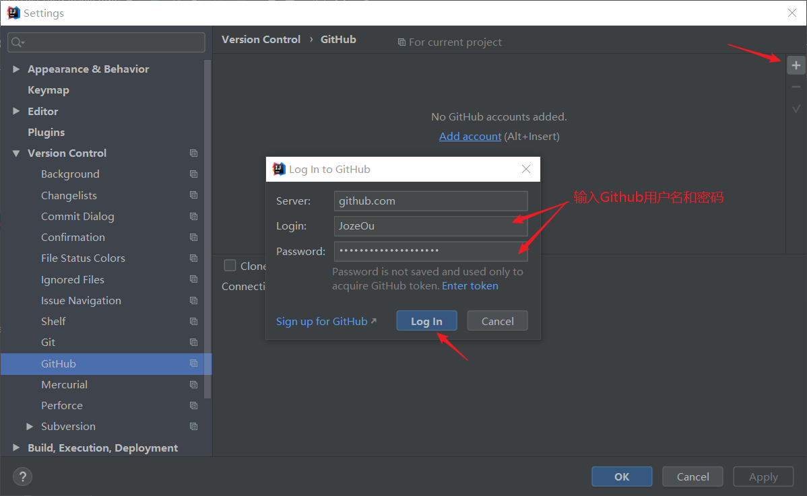Select Keymap in settings tree
The width and height of the screenshot is (807, 496).
[49, 90]
